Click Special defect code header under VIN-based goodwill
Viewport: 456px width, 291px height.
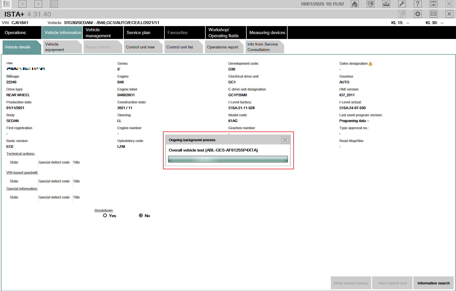pyautogui.click(x=54, y=181)
